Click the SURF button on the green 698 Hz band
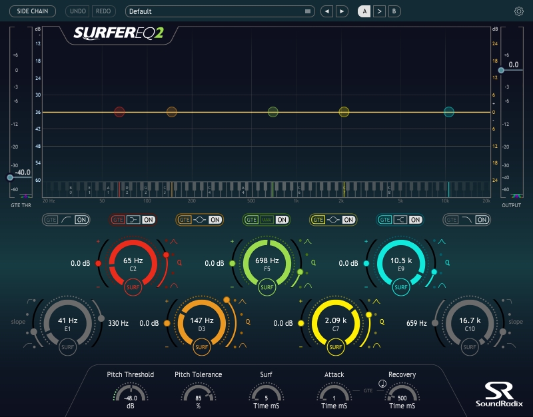Image resolution: width=533 pixels, height=417 pixels. pos(267,287)
